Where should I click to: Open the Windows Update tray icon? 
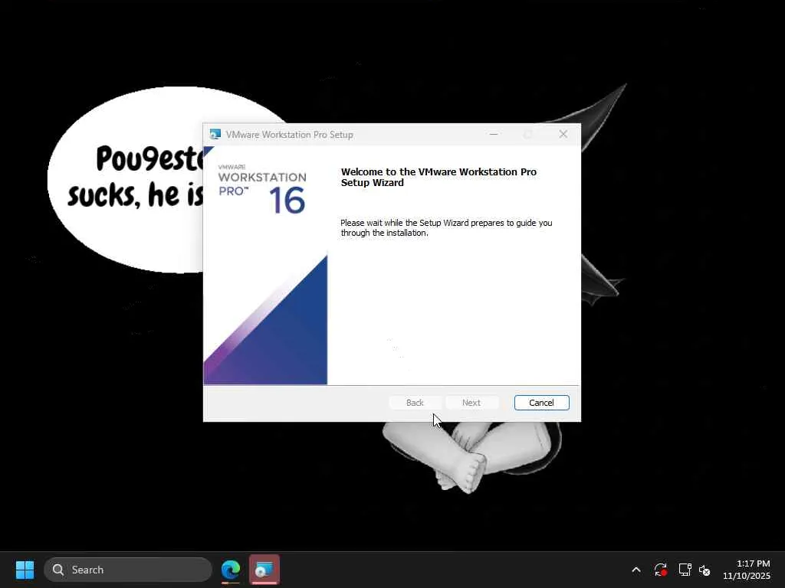(x=660, y=570)
